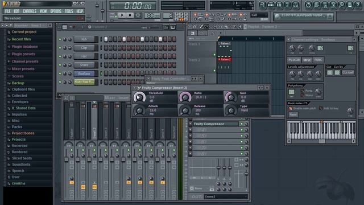Select the Hat channel button
The height and width of the screenshot is (205, 364).
click(84, 56)
